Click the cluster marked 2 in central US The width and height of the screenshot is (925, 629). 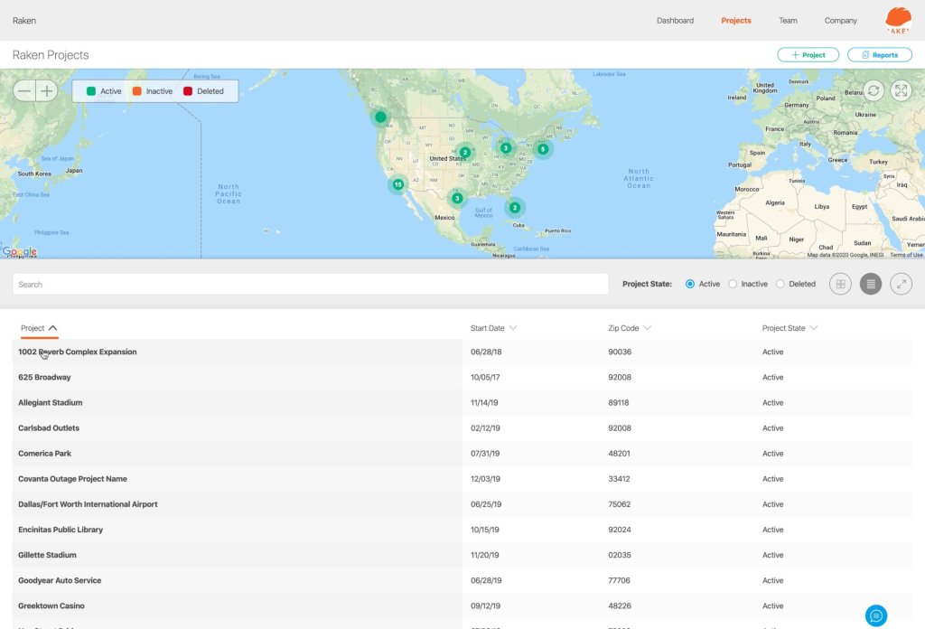click(465, 152)
